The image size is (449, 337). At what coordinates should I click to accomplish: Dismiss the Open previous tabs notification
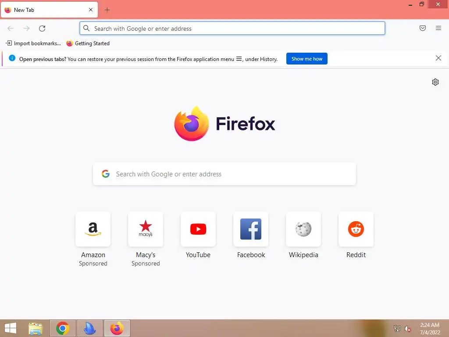438,58
